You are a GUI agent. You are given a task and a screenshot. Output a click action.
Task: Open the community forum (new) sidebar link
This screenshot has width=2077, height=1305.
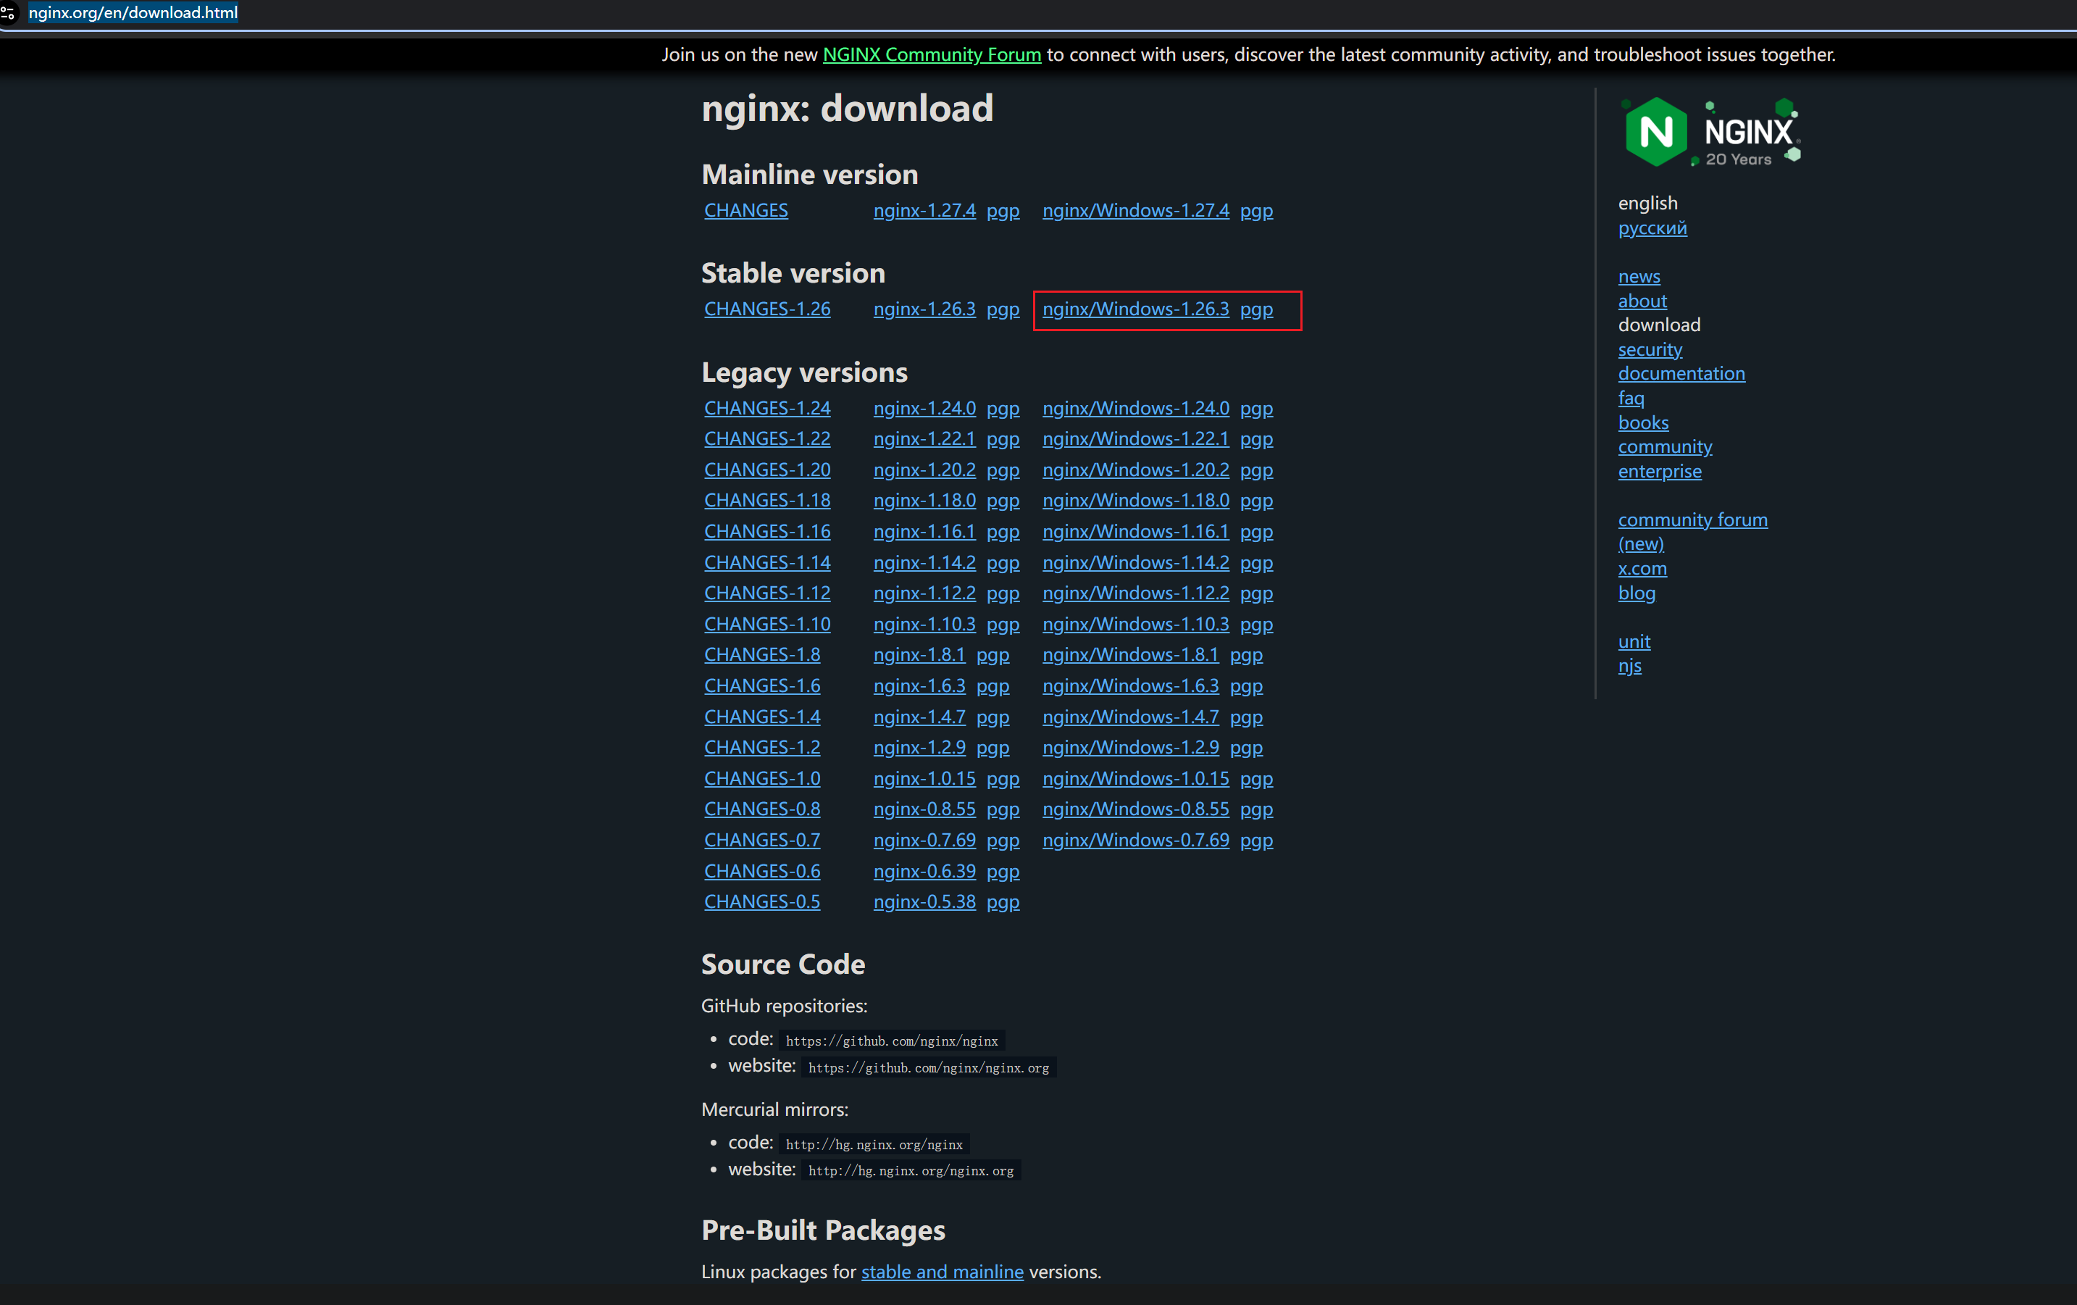(x=1692, y=520)
